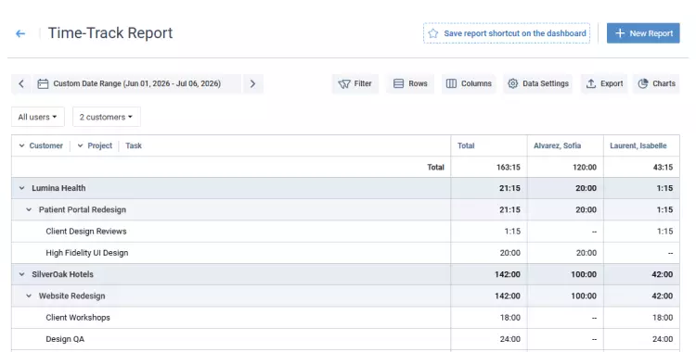
Task: Click the grand total value 163:15
Action: [509, 168]
